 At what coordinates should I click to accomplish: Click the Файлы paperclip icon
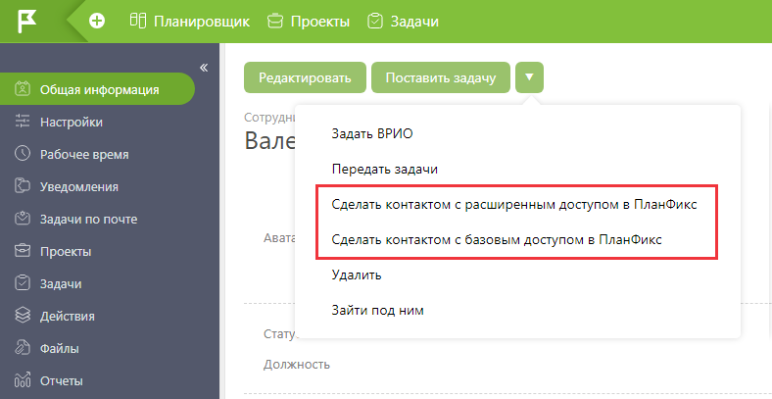pos(23,348)
